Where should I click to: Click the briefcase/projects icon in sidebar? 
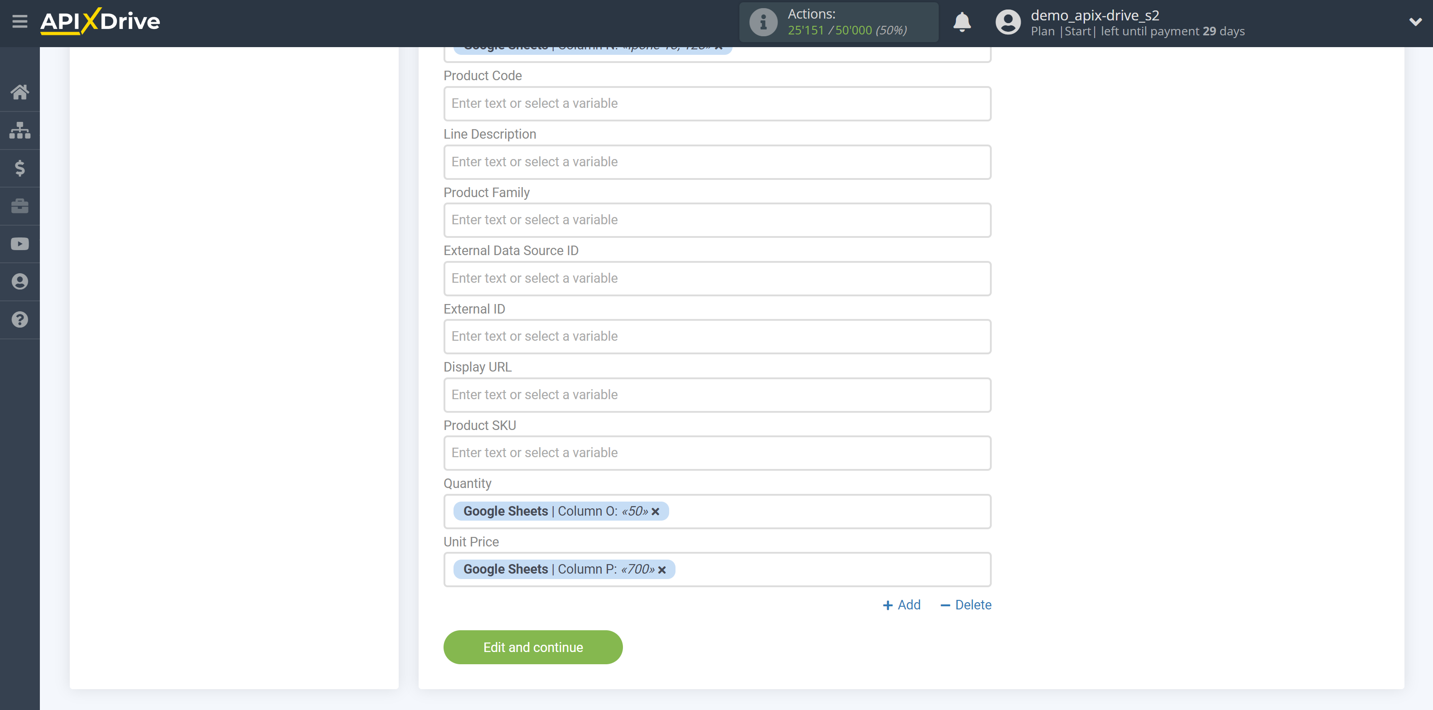point(19,206)
